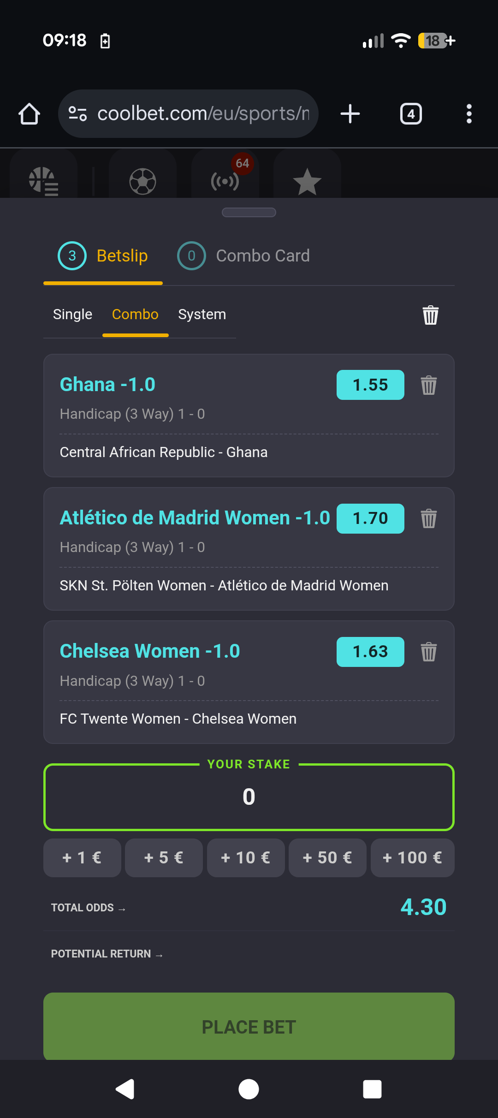Tap the 1.55 odds for Ghana
Viewport: 498px width, 1118px height.
pyautogui.click(x=370, y=385)
